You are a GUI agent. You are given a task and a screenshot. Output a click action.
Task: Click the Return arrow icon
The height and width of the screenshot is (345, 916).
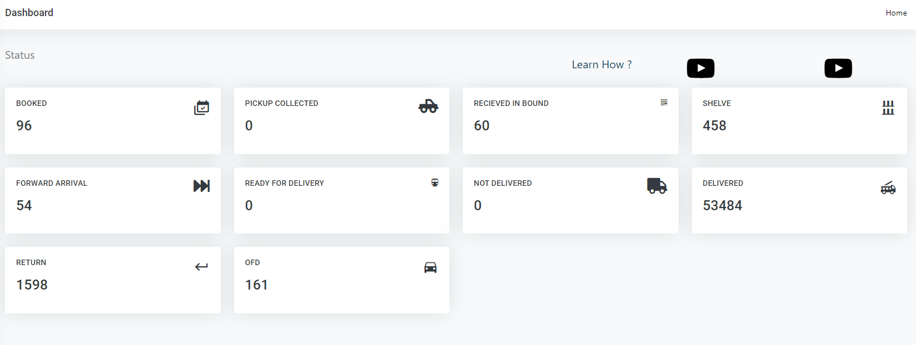[201, 267]
